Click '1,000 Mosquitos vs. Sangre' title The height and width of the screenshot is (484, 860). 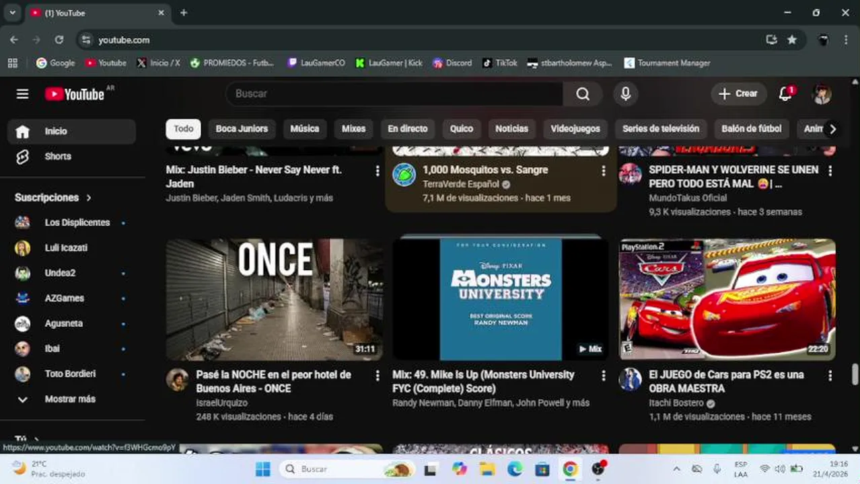[x=485, y=170]
